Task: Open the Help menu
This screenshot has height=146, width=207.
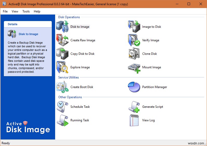Action: click(x=37, y=11)
